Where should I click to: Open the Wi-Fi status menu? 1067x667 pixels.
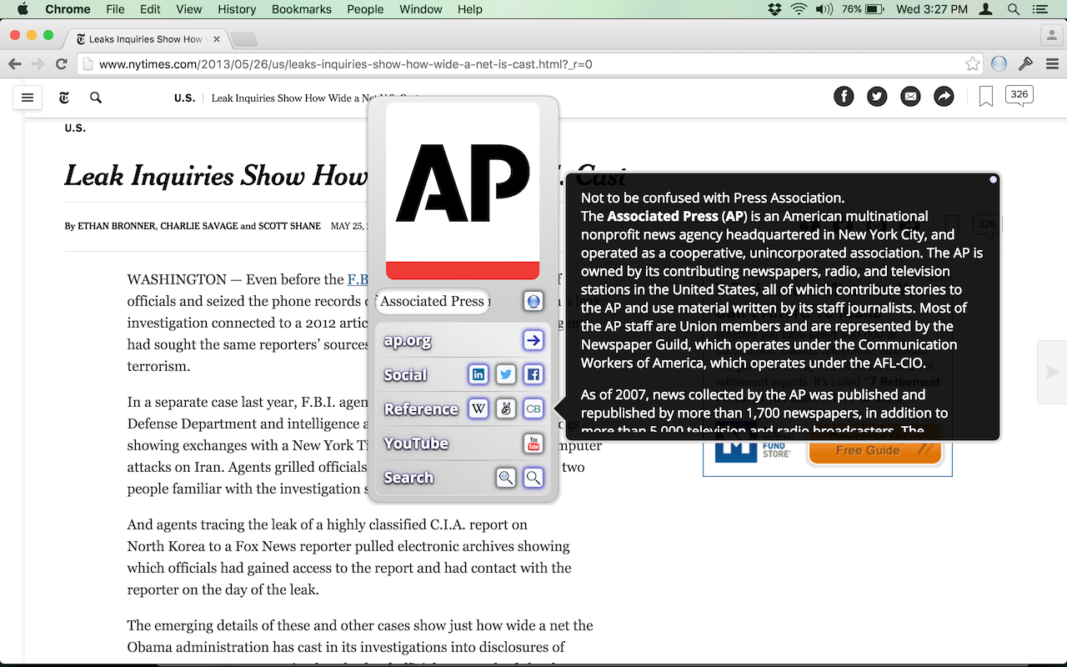tap(799, 9)
